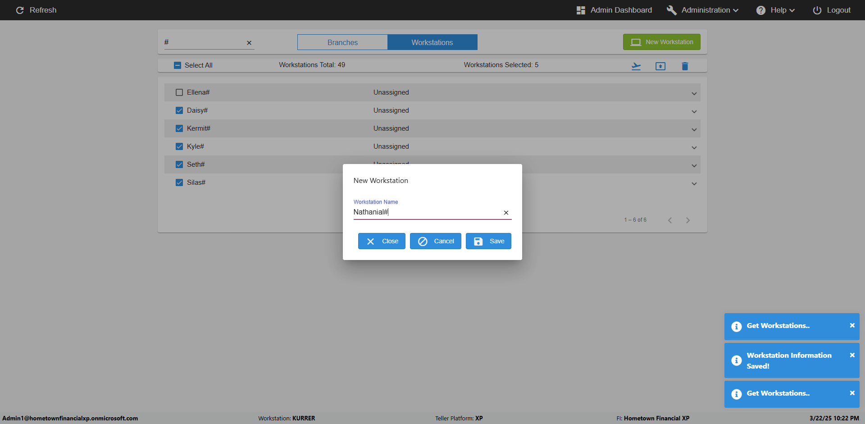Click the date and time in status bar

pos(834,418)
